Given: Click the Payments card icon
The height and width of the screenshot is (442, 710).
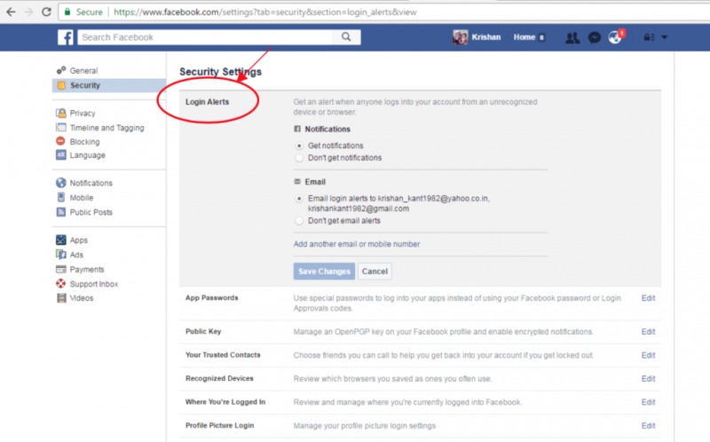Looking at the screenshot, I should pyautogui.click(x=61, y=269).
